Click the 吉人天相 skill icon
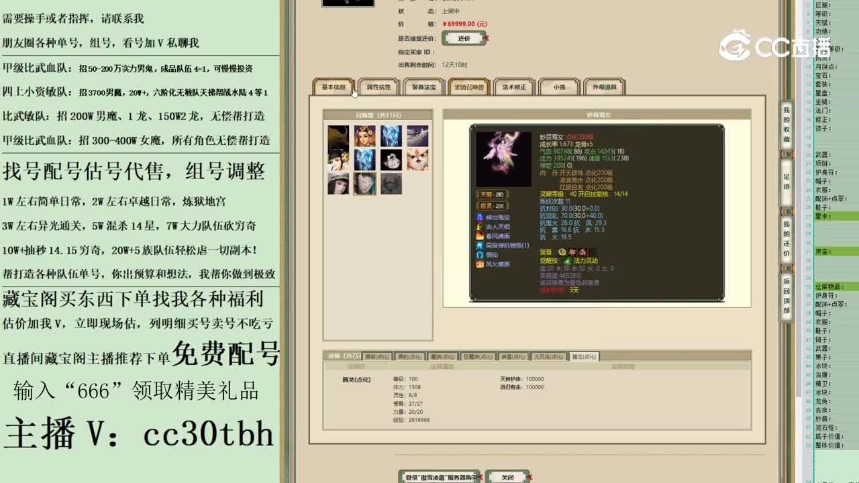The height and width of the screenshot is (483, 859). click(x=480, y=227)
